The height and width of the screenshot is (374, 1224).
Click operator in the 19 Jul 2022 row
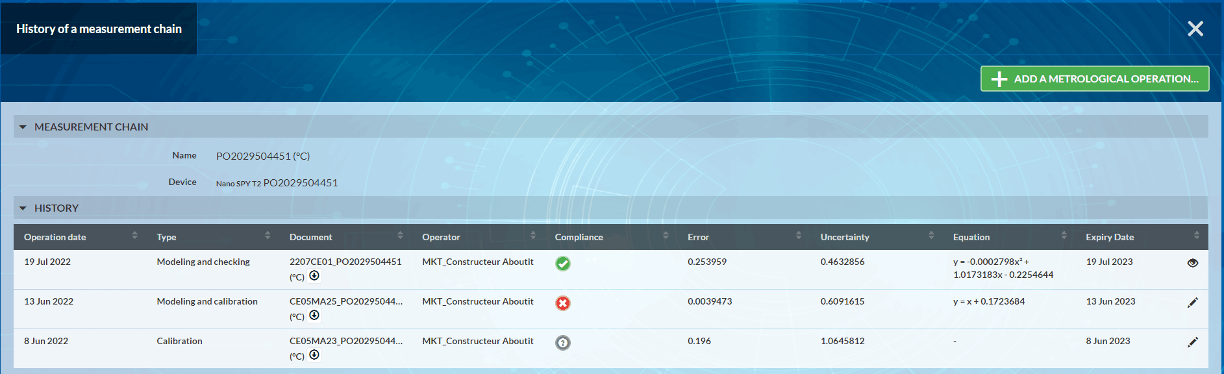[478, 262]
